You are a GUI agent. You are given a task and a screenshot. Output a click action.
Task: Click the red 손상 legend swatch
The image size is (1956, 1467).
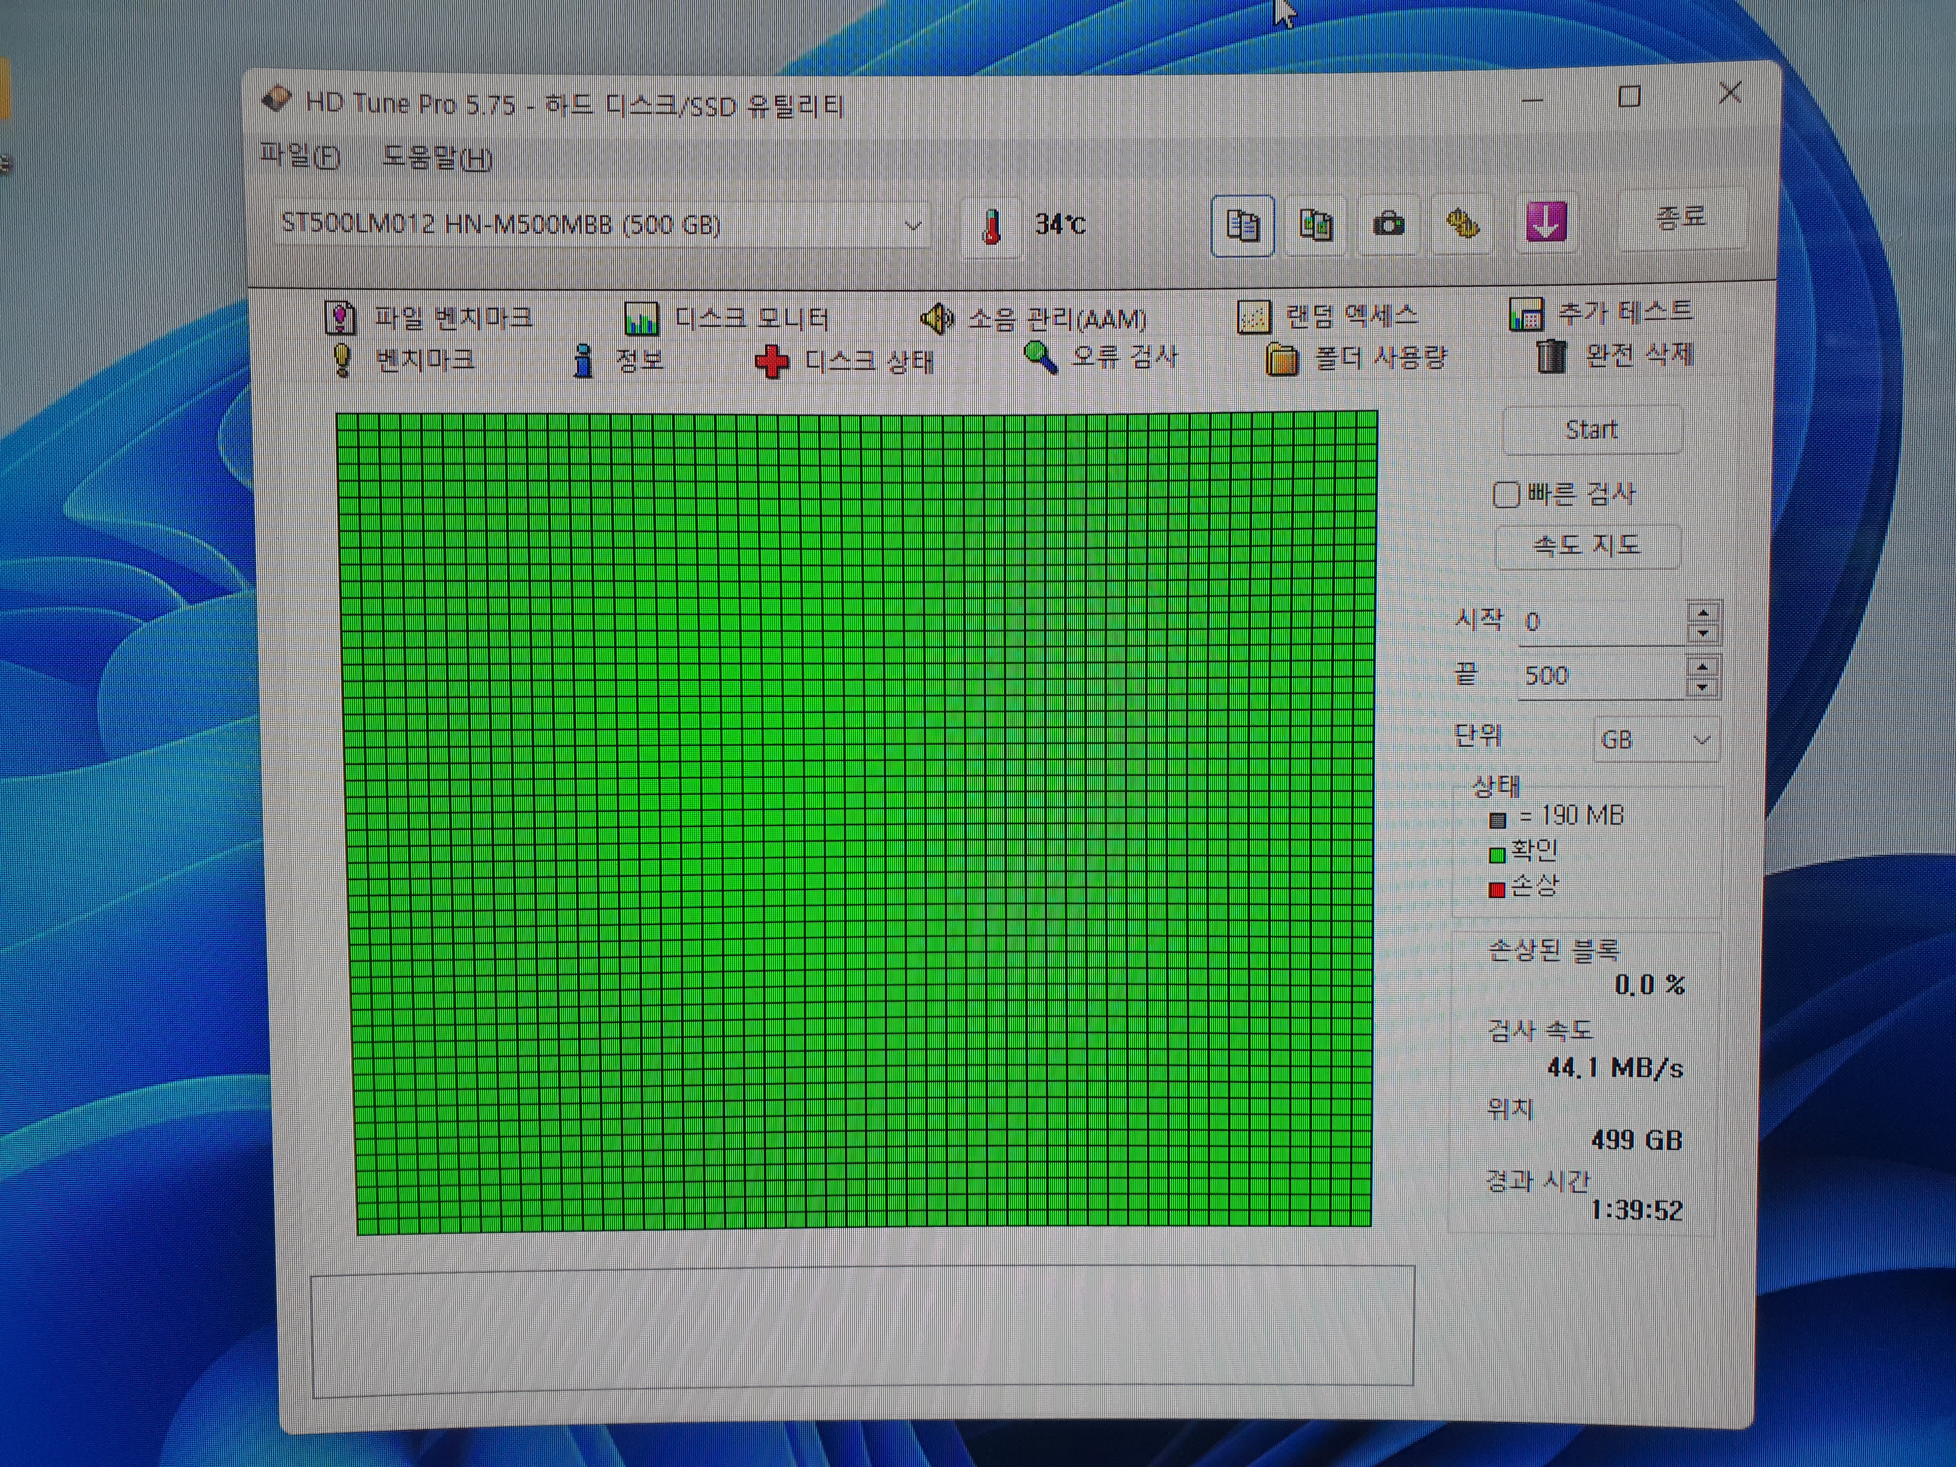click(x=1497, y=890)
